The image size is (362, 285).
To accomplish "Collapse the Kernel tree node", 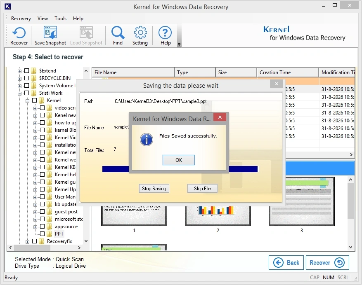I will (x=28, y=101).
